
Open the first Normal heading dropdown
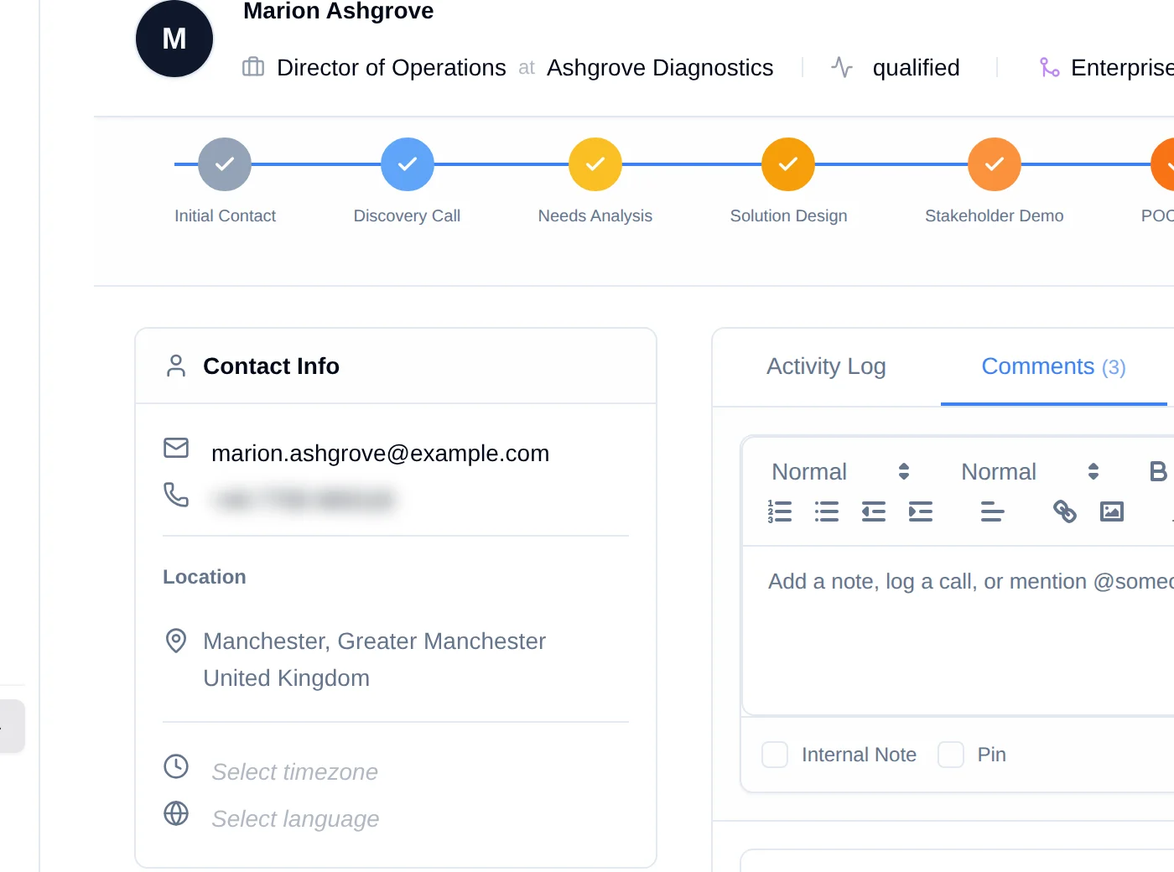tap(840, 471)
